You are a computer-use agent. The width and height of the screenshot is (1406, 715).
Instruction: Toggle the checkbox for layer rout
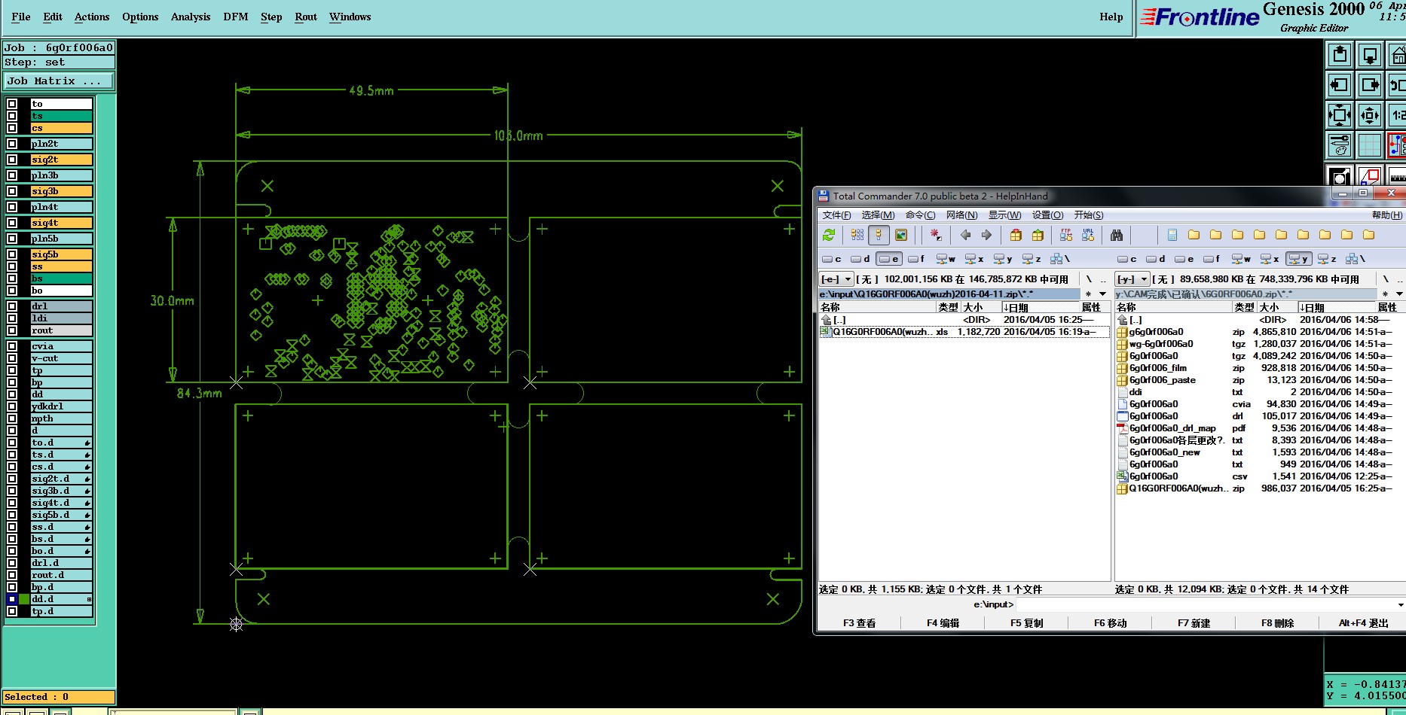pos(12,330)
